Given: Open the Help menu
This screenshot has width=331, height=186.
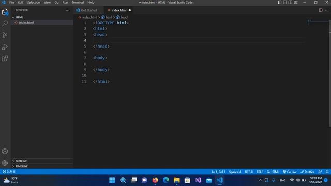Looking at the screenshot, I should coord(91,2).
